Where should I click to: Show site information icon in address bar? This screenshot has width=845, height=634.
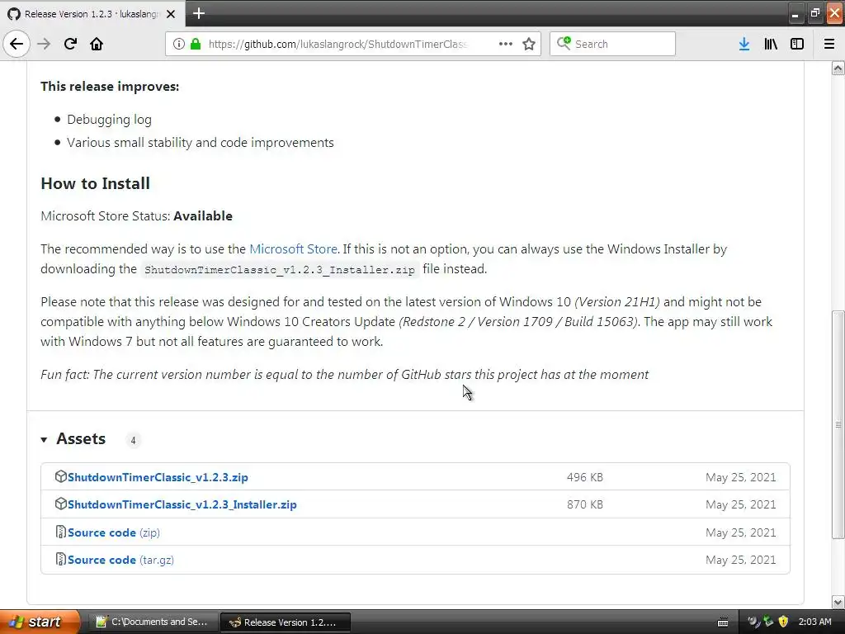(178, 44)
